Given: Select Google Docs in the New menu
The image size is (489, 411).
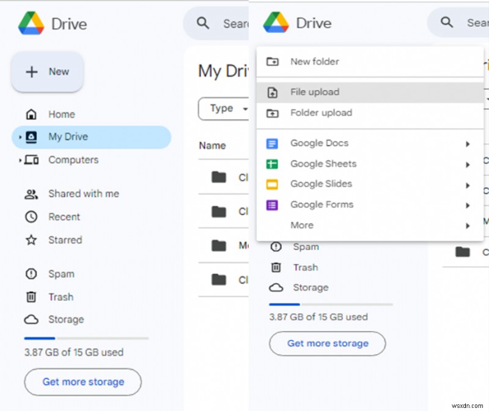Looking at the screenshot, I should 370,144.
